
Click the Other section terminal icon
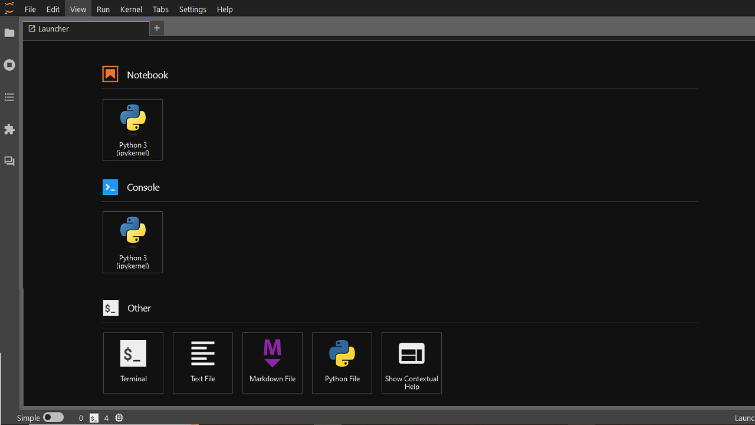[111, 308]
